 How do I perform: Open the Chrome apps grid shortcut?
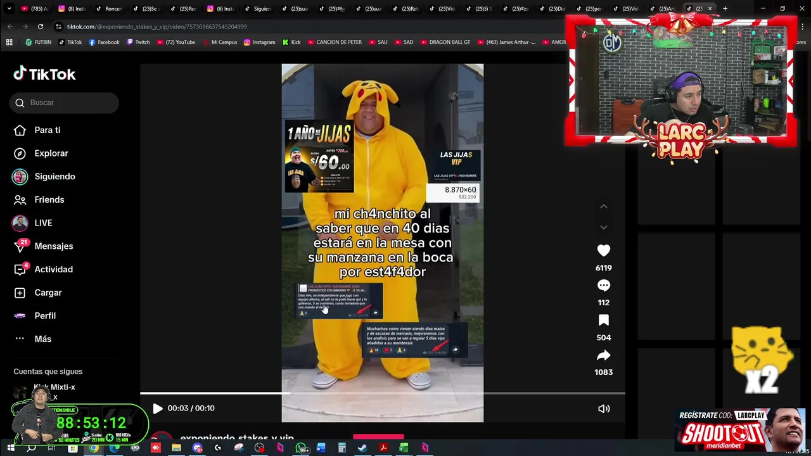[x=9, y=42]
